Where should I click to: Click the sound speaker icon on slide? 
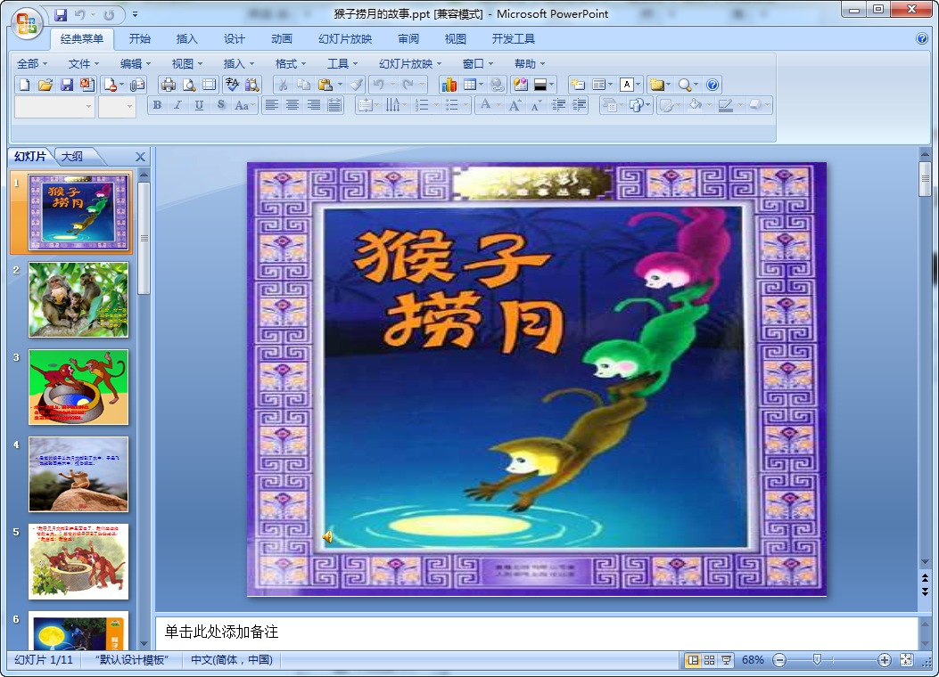click(x=327, y=536)
